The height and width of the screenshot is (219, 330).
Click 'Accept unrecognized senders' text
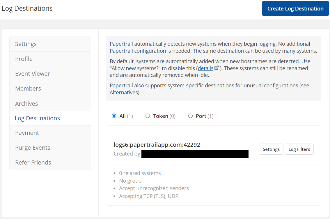tap(154, 188)
